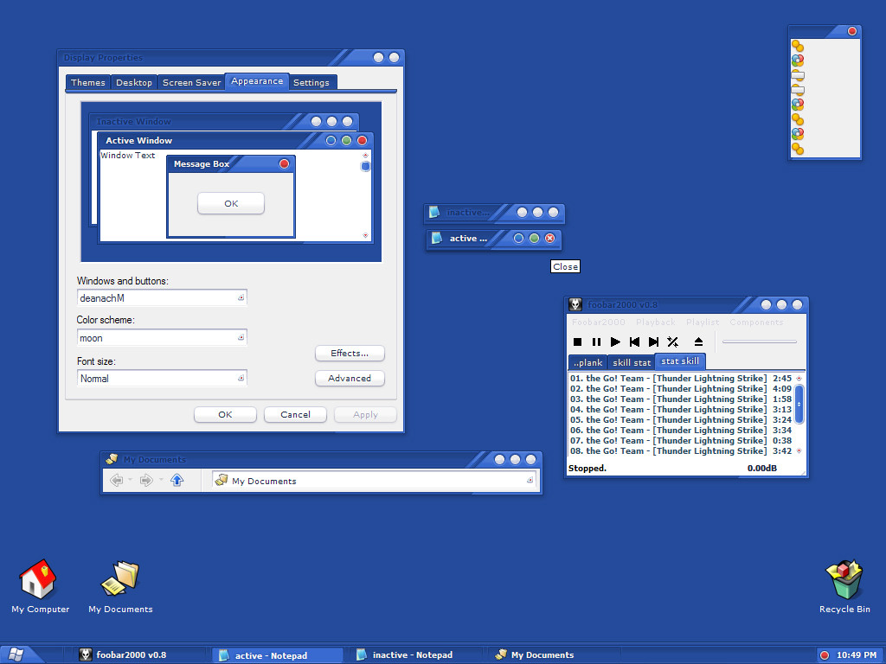Image resolution: width=886 pixels, height=664 pixels.
Task: Click the red tray icon beside the clock
Action: coord(825,655)
